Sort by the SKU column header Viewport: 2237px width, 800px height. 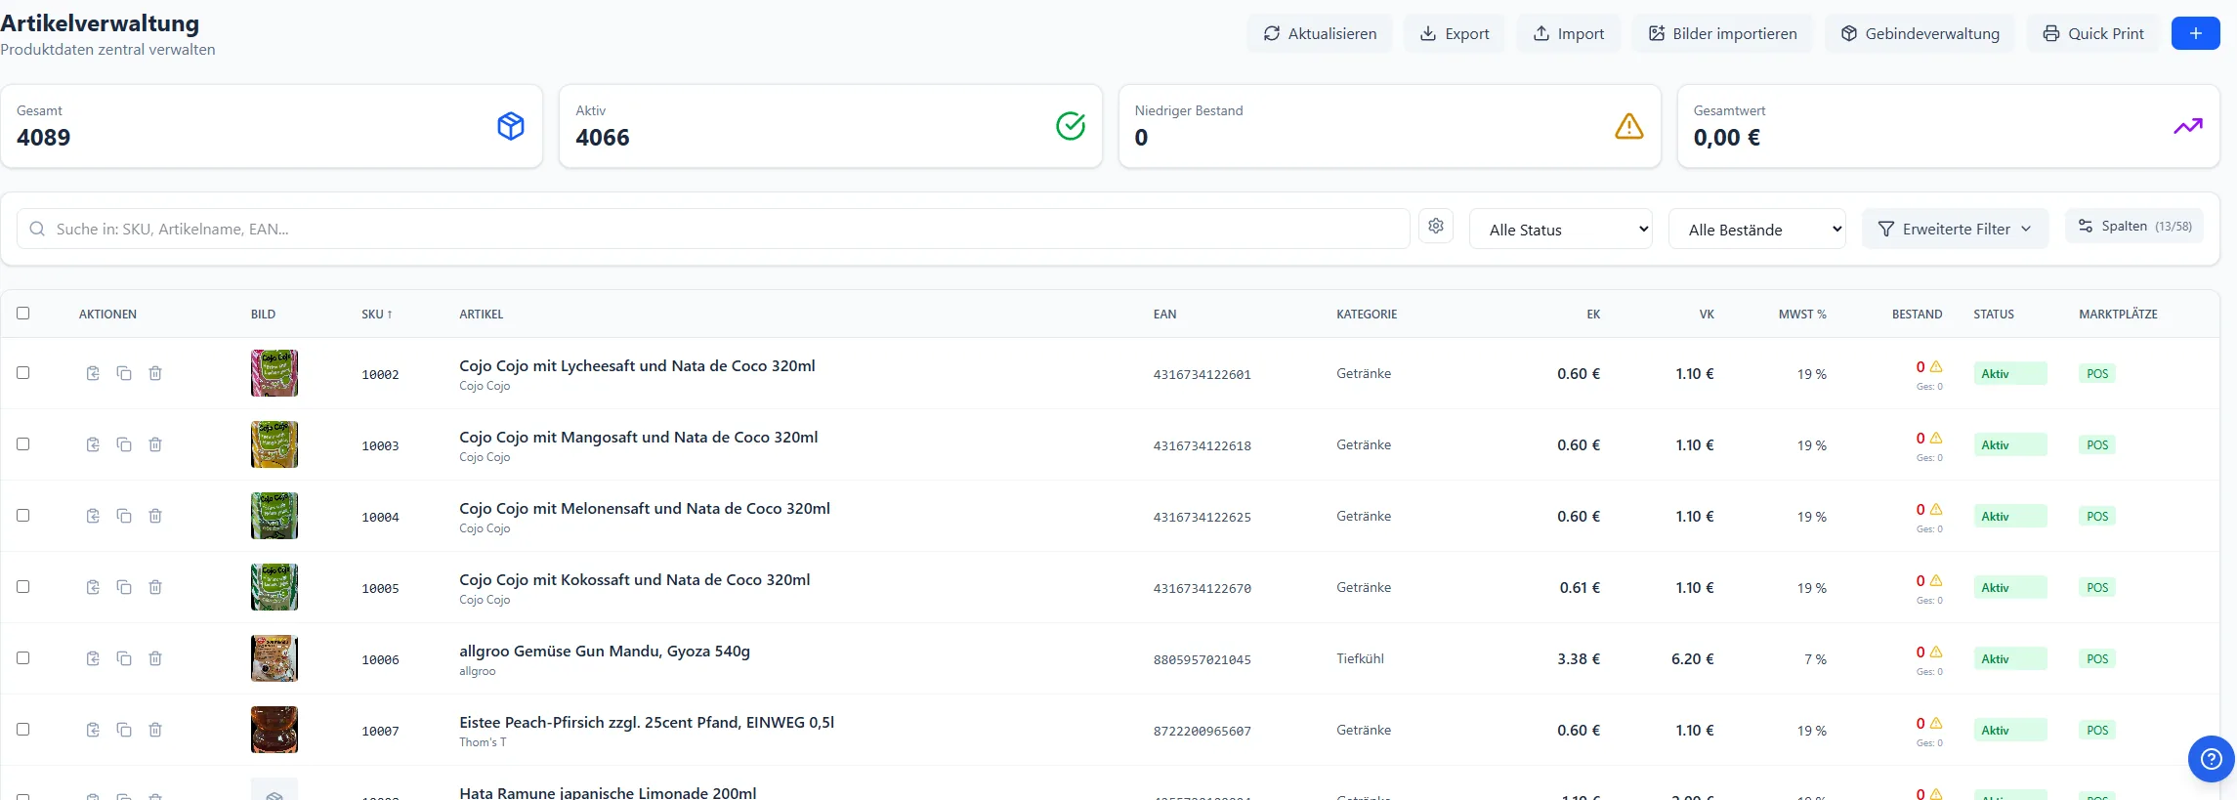coord(377,315)
